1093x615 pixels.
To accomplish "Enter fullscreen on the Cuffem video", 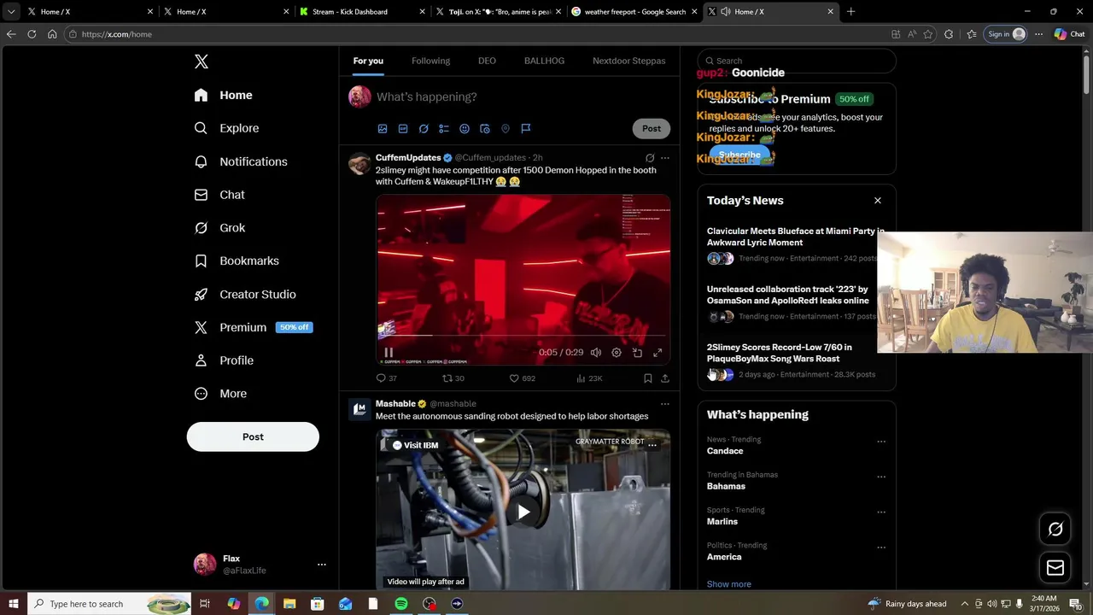I will tap(658, 353).
